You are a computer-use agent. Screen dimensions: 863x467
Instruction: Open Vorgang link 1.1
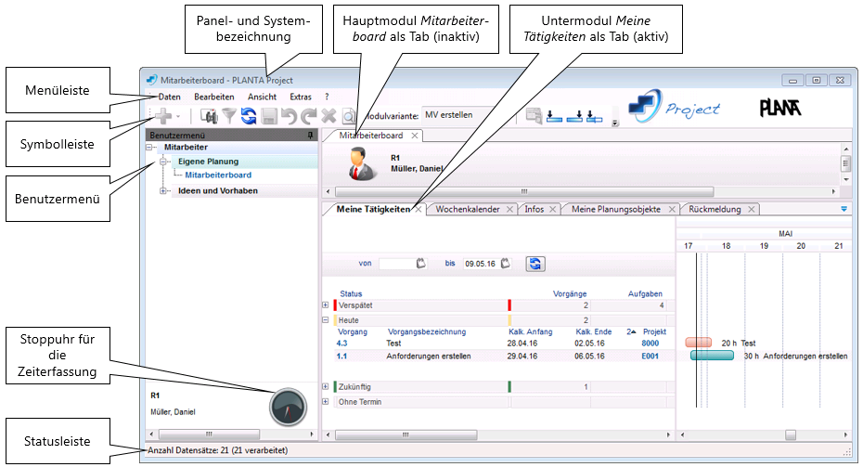341,357
